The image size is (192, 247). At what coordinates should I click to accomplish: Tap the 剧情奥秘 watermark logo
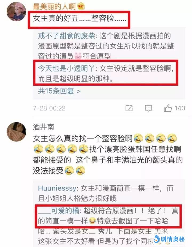[169, 239]
